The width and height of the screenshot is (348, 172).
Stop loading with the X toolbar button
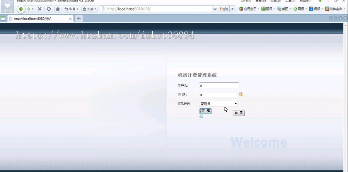coord(39,9)
